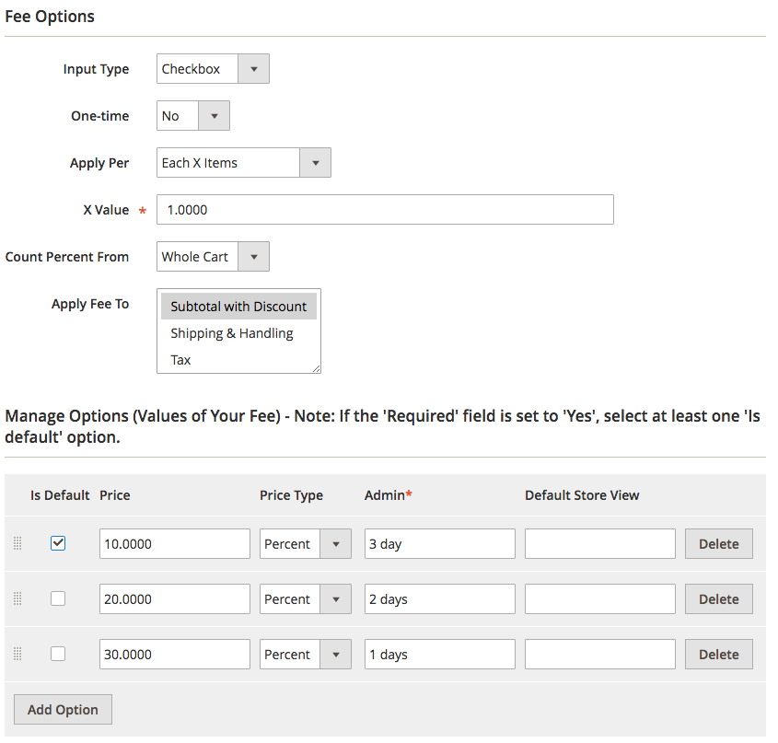Delete the 3 day option row

point(719,543)
